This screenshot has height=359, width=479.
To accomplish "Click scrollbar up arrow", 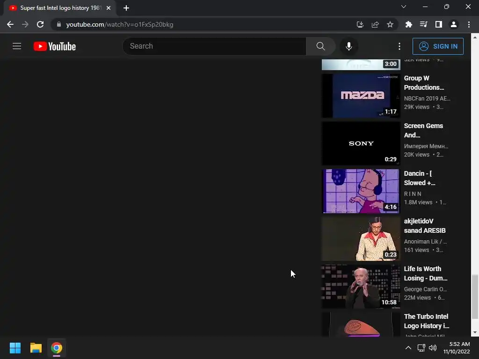I will pyautogui.click(x=475, y=37).
